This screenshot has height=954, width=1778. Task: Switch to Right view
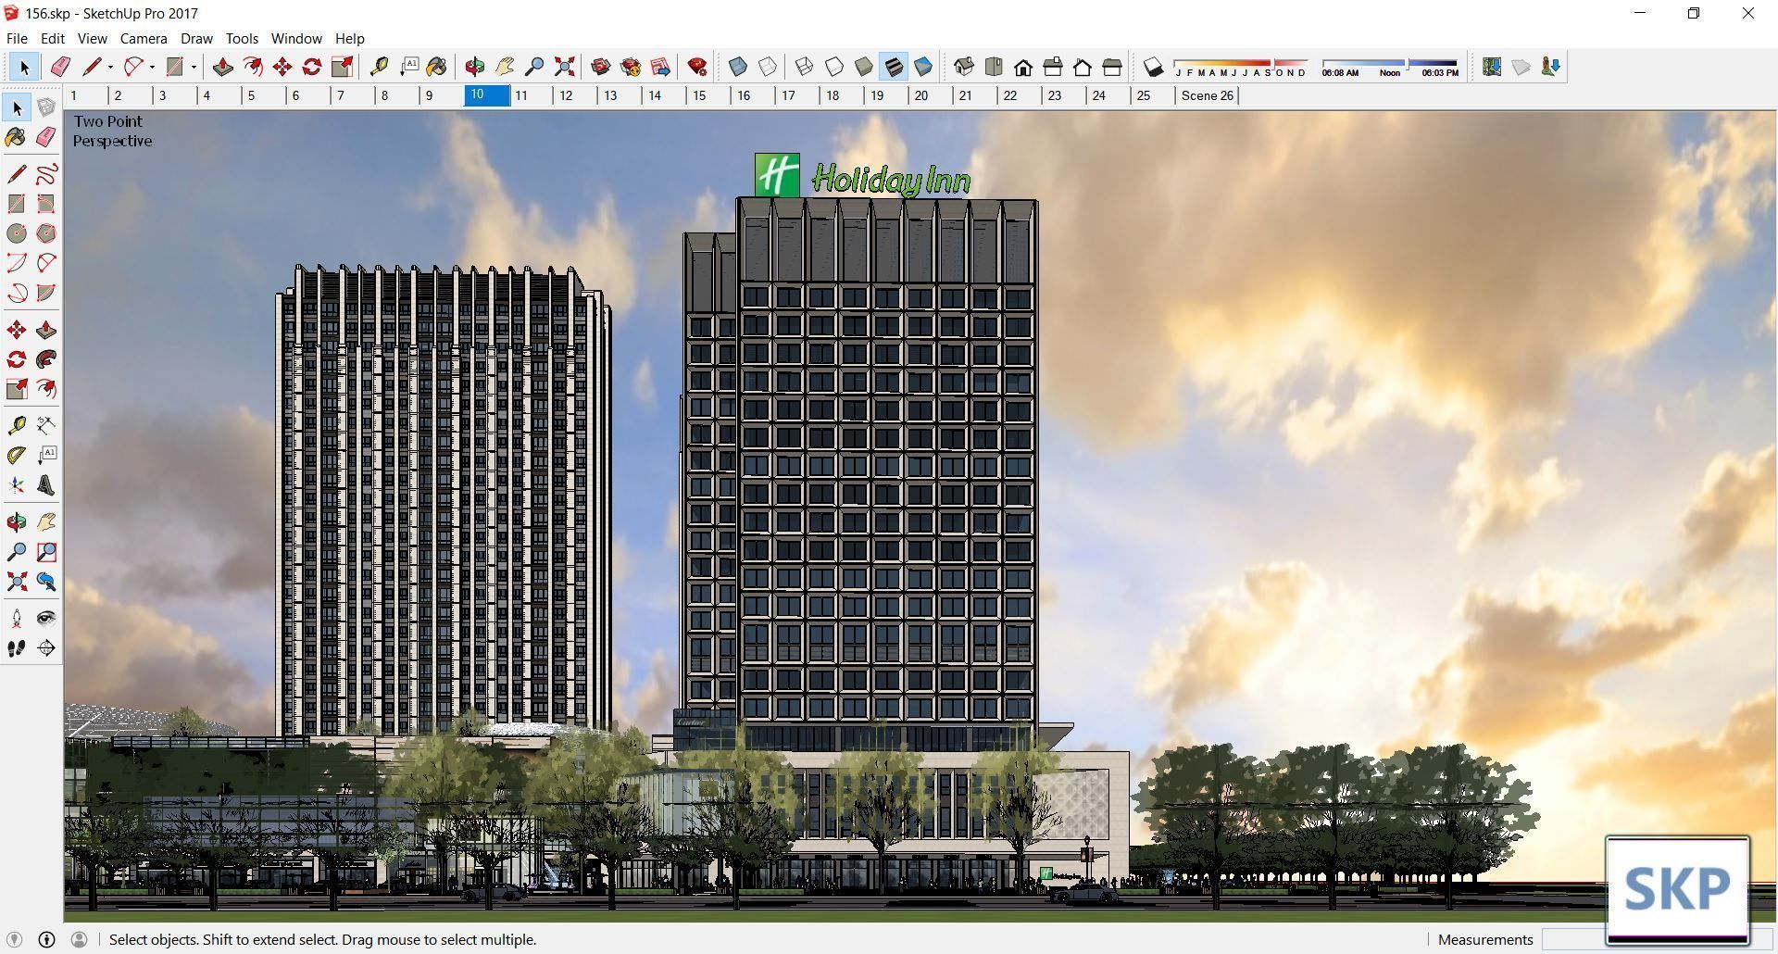tap(1053, 67)
